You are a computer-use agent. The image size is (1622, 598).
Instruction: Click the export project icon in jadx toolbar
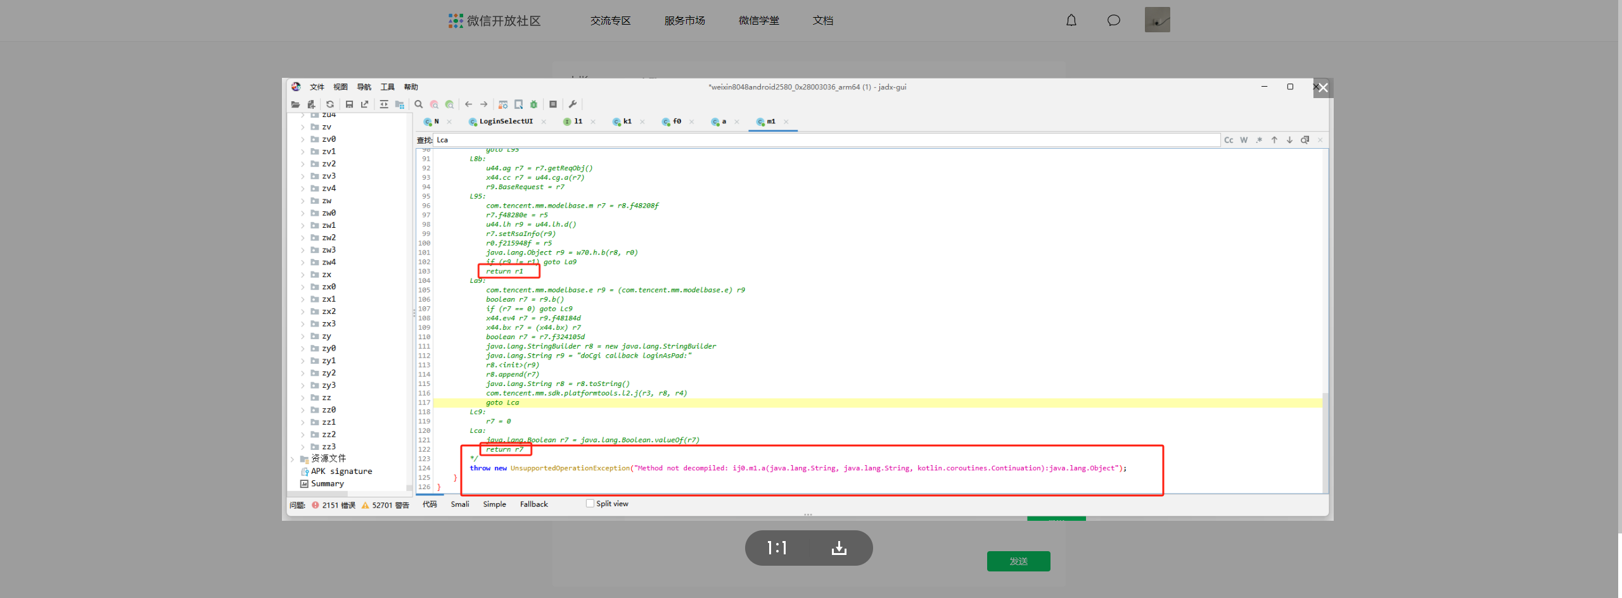pos(364,104)
